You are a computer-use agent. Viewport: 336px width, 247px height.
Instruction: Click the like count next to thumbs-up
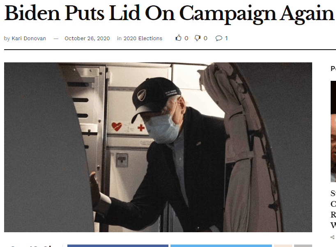coord(186,38)
